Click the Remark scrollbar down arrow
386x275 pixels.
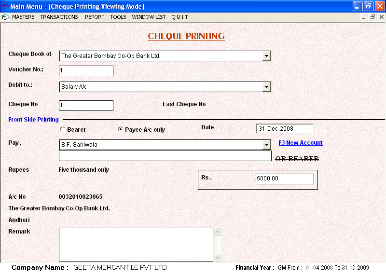tap(218, 258)
